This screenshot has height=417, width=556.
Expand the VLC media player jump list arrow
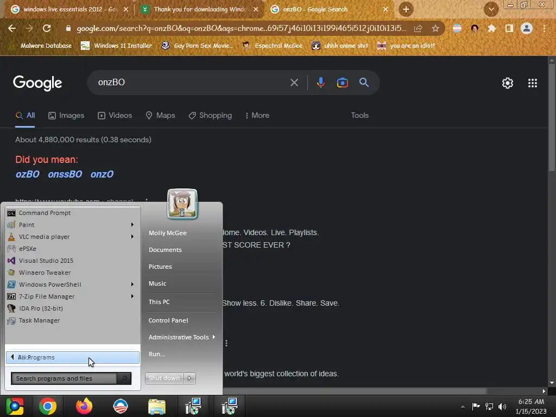[132, 237]
